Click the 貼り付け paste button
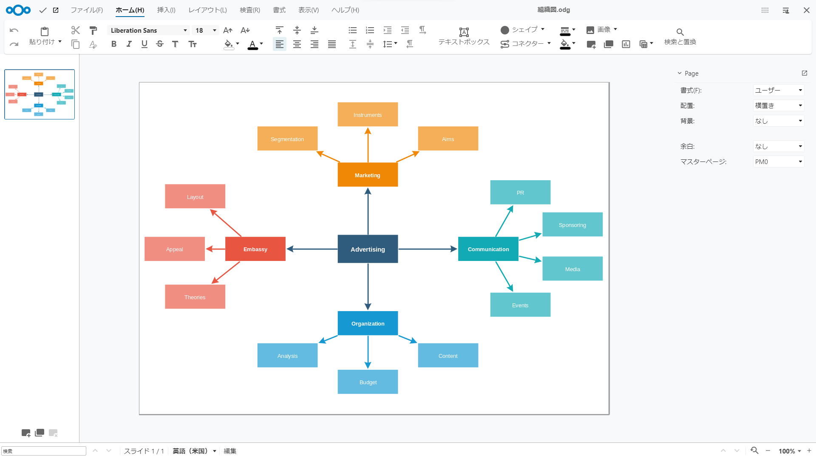 point(44,36)
